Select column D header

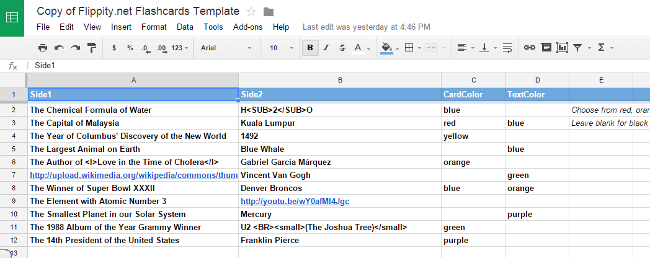pyautogui.click(x=537, y=81)
